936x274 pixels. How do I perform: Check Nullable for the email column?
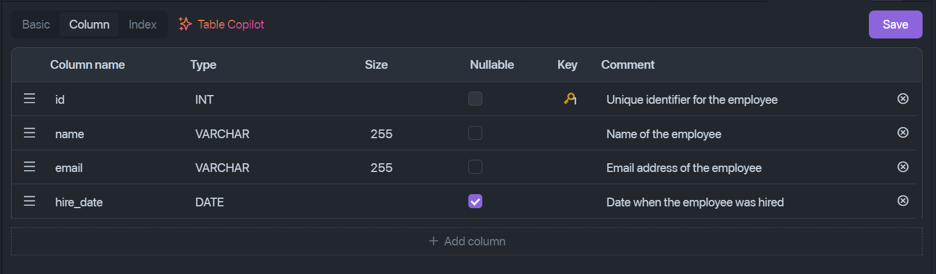tap(475, 167)
